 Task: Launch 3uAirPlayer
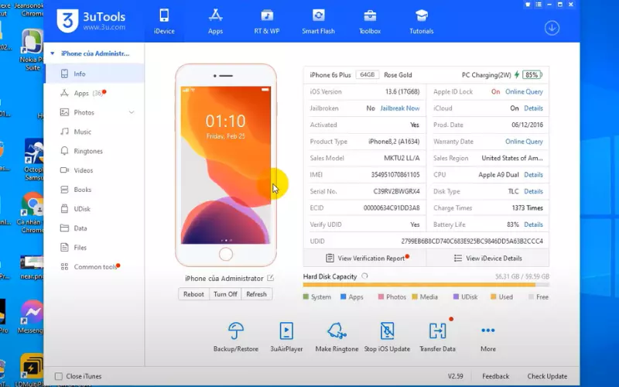click(286, 337)
